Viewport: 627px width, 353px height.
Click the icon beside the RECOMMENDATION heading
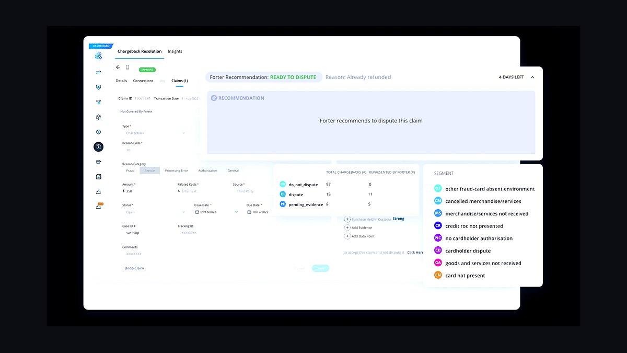click(213, 98)
